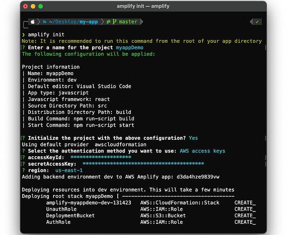Click the green checkmark status indicator
Image resolution: width=288 pixels, height=235 pixels.
pyautogui.click(x=257, y=22)
